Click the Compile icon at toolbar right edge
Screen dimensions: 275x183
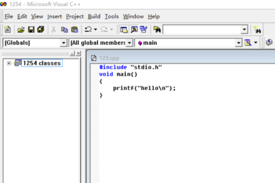pyautogui.click(x=269, y=43)
